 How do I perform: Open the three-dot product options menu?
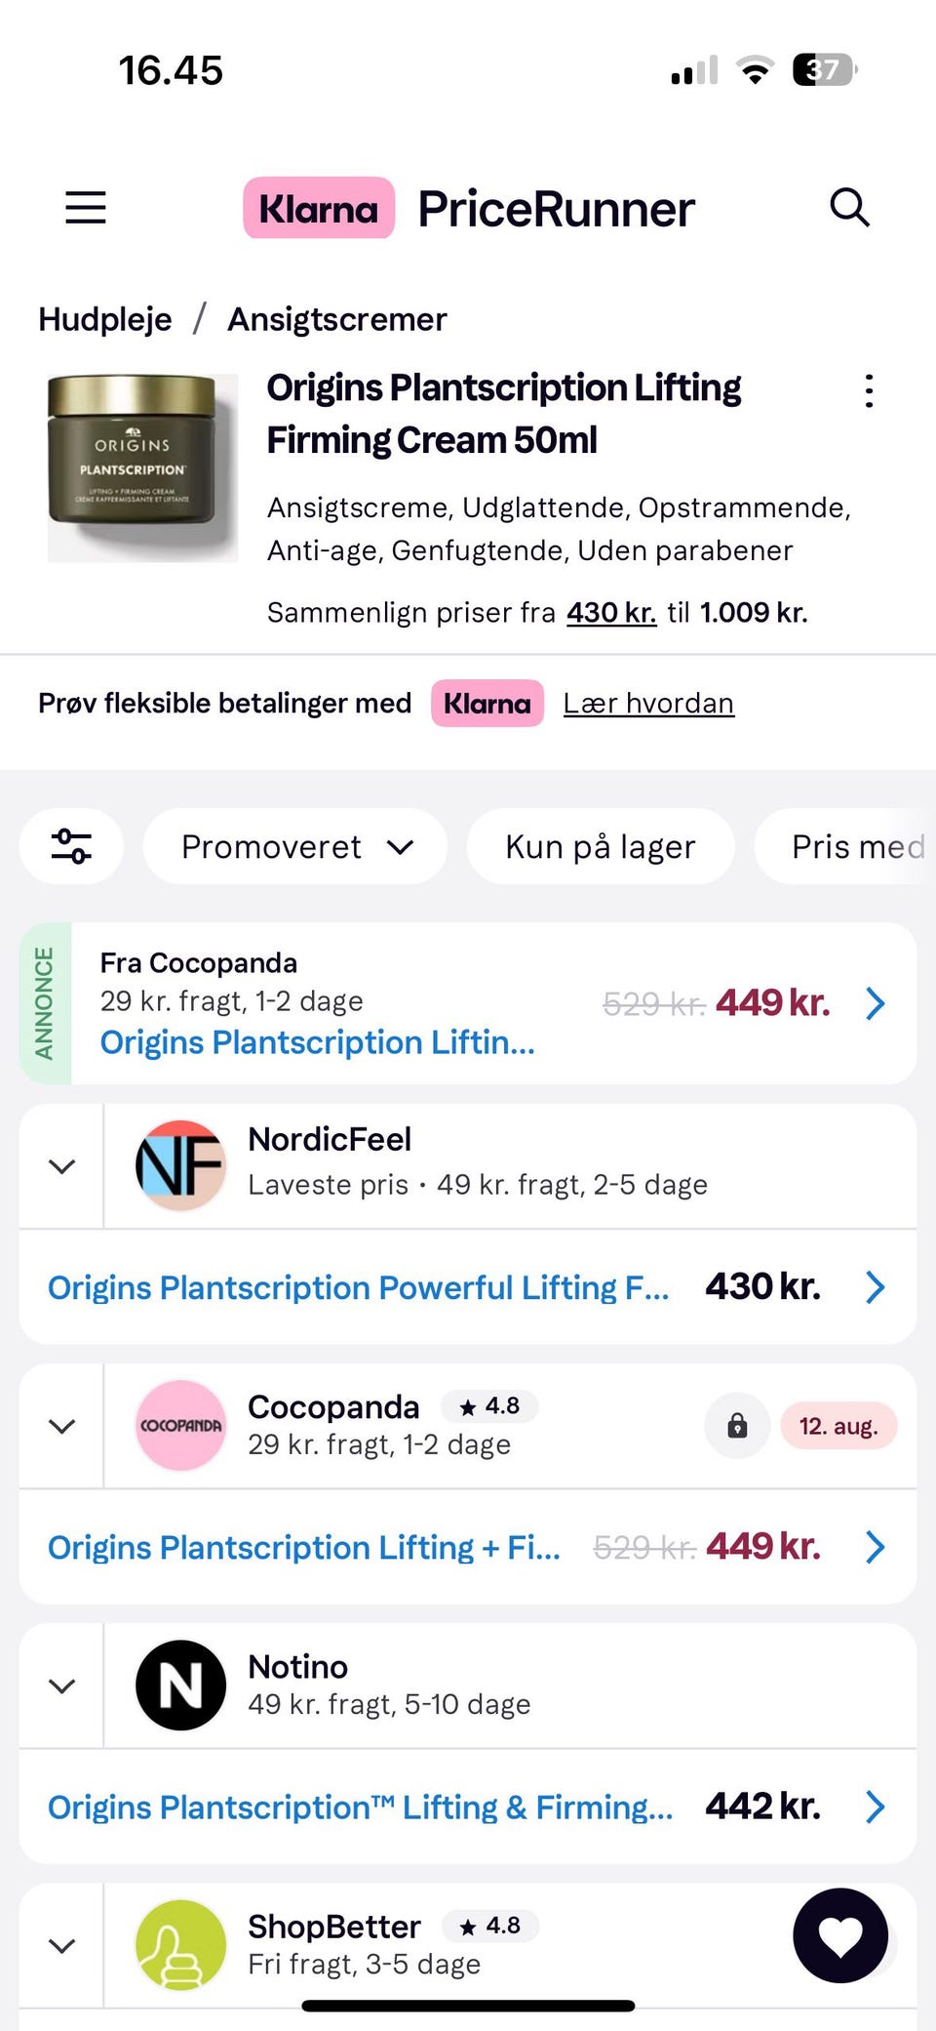[x=869, y=391]
